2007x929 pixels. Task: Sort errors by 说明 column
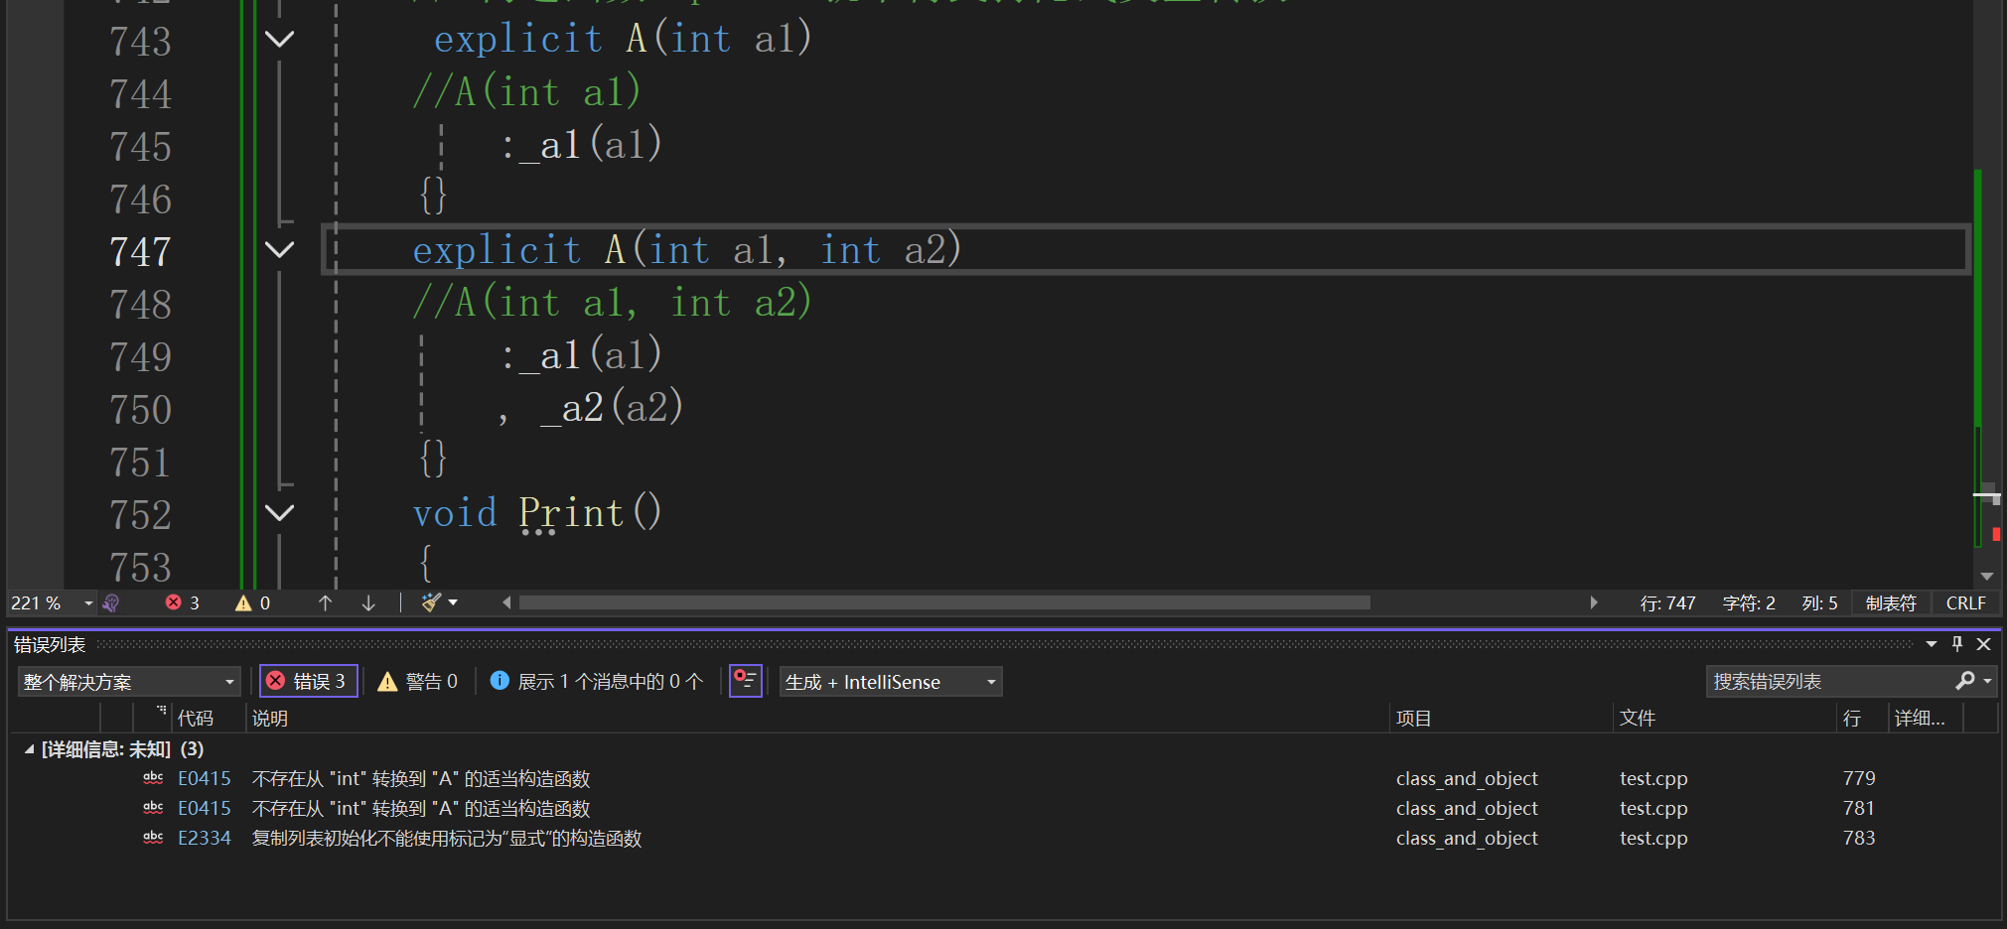tap(816, 719)
